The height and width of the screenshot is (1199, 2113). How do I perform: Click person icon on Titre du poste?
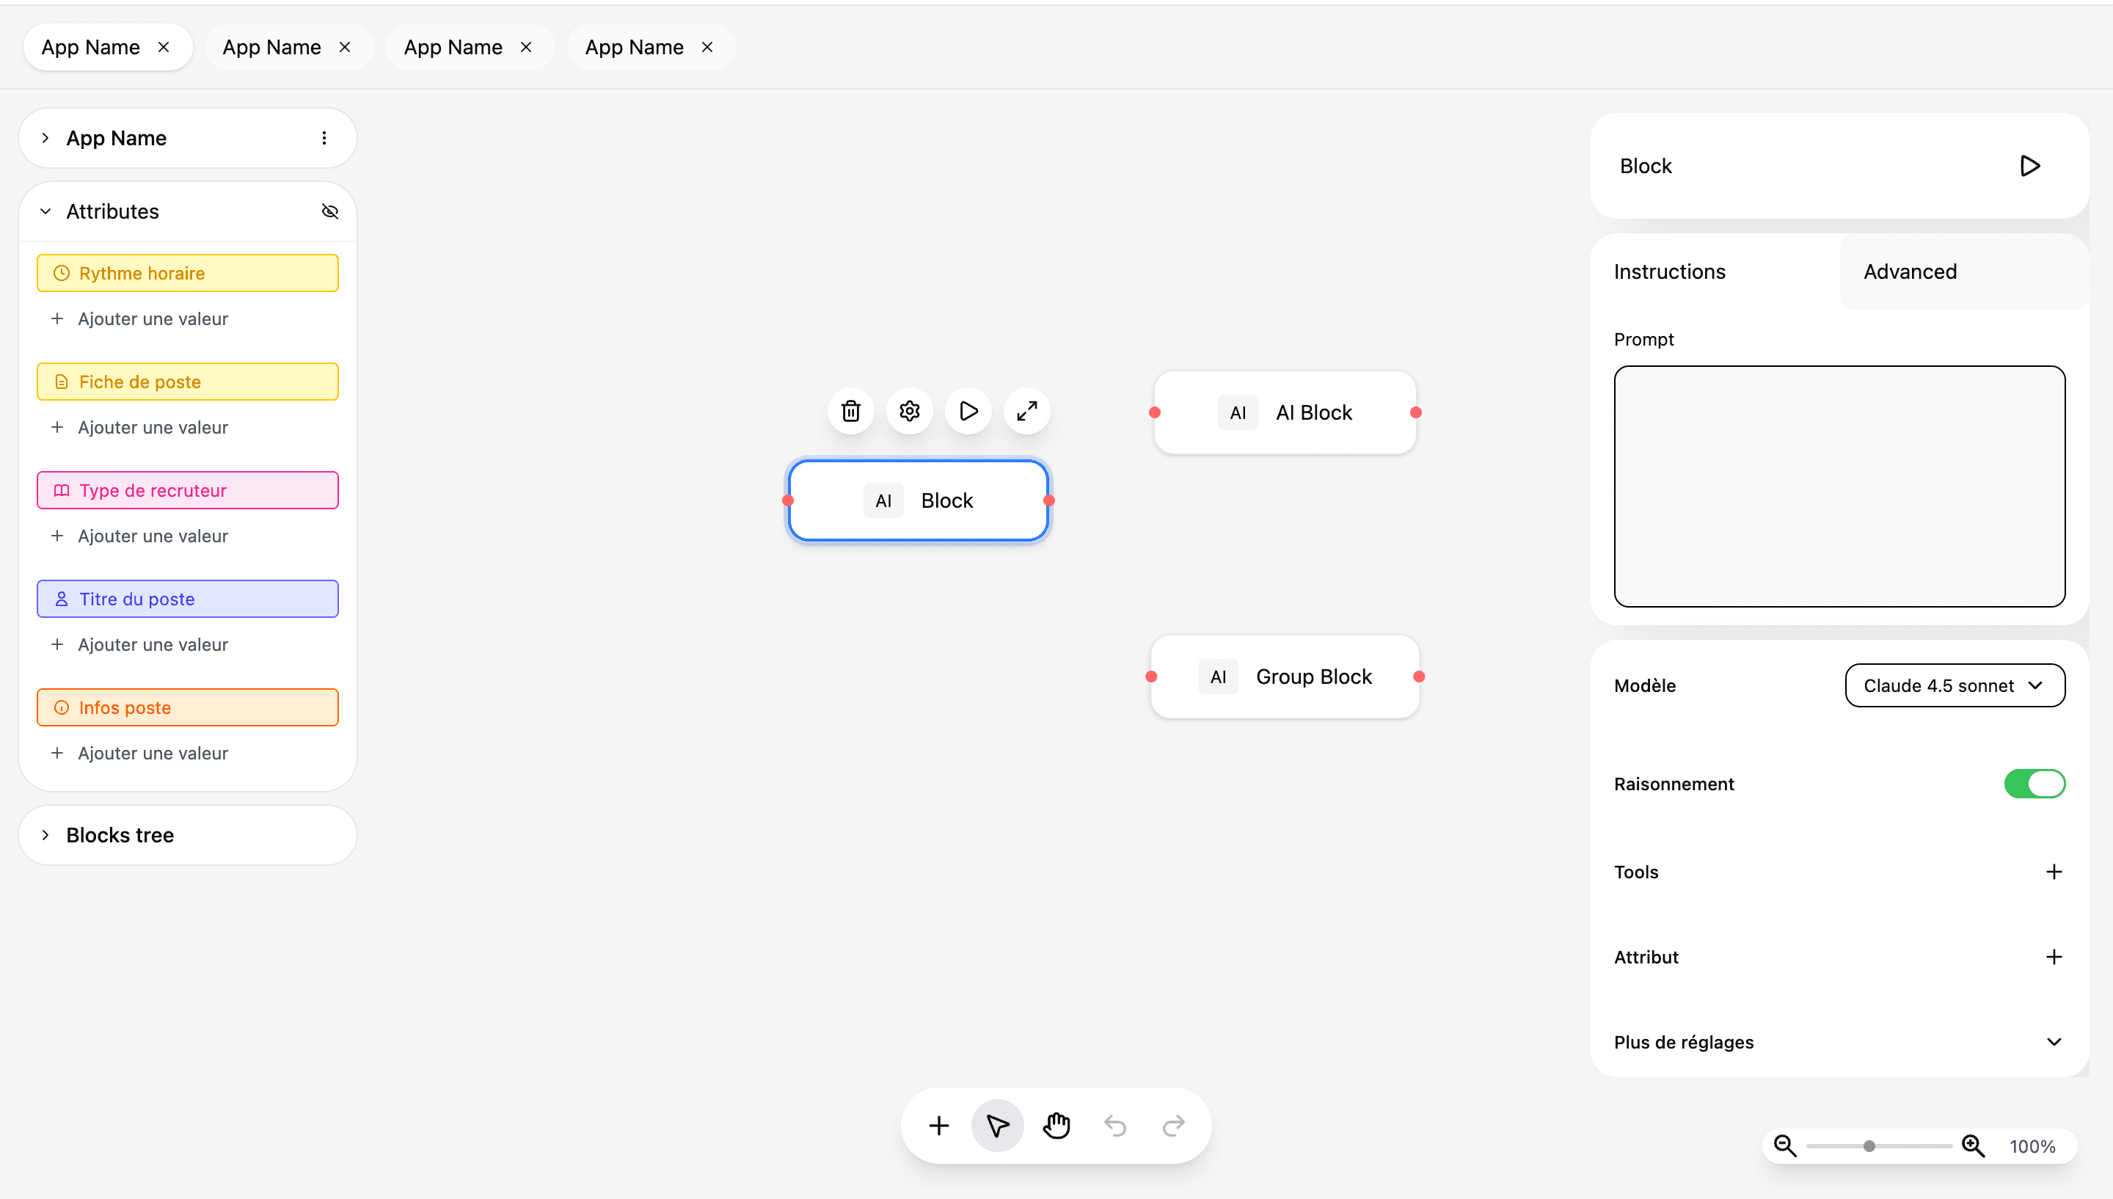click(x=61, y=599)
